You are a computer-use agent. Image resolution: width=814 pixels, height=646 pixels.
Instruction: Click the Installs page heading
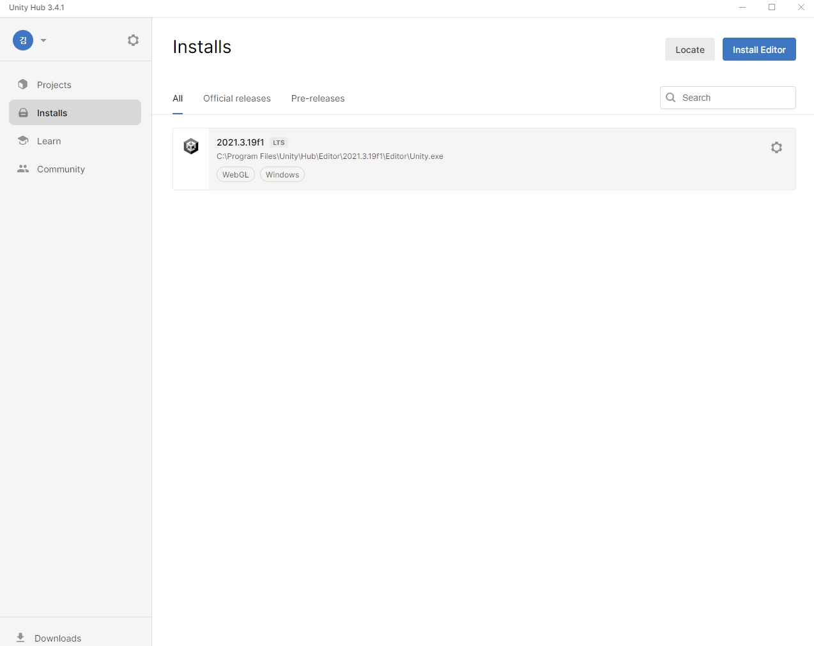(202, 47)
